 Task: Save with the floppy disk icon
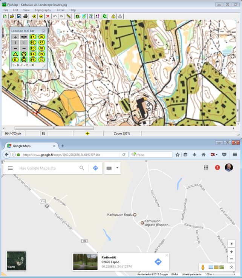[18, 17]
